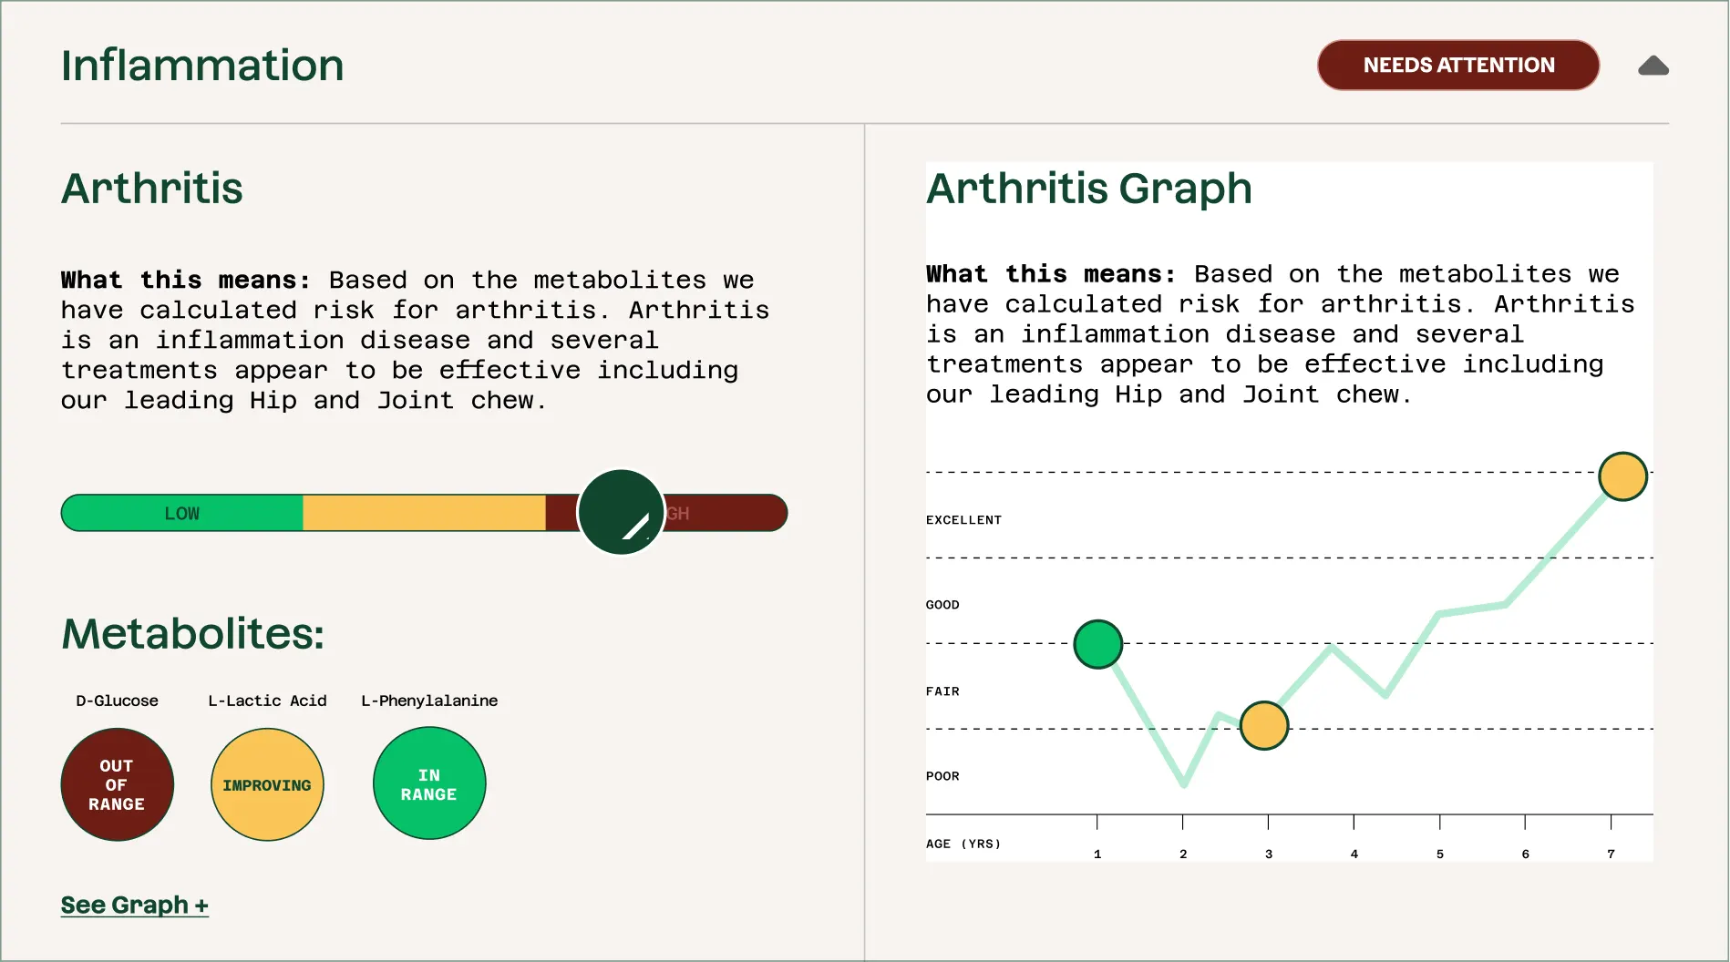Viewport: 1730px width, 962px height.
Task: Click the yellow data point at age 3
Action: pos(1264,725)
